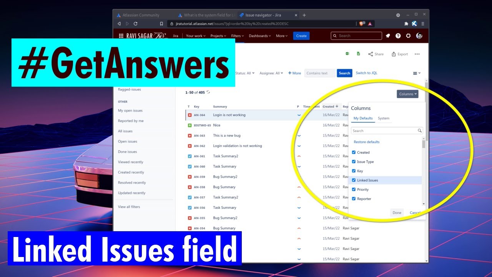
Task: Open the Jira app switcher grid icon
Action: tap(121, 36)
